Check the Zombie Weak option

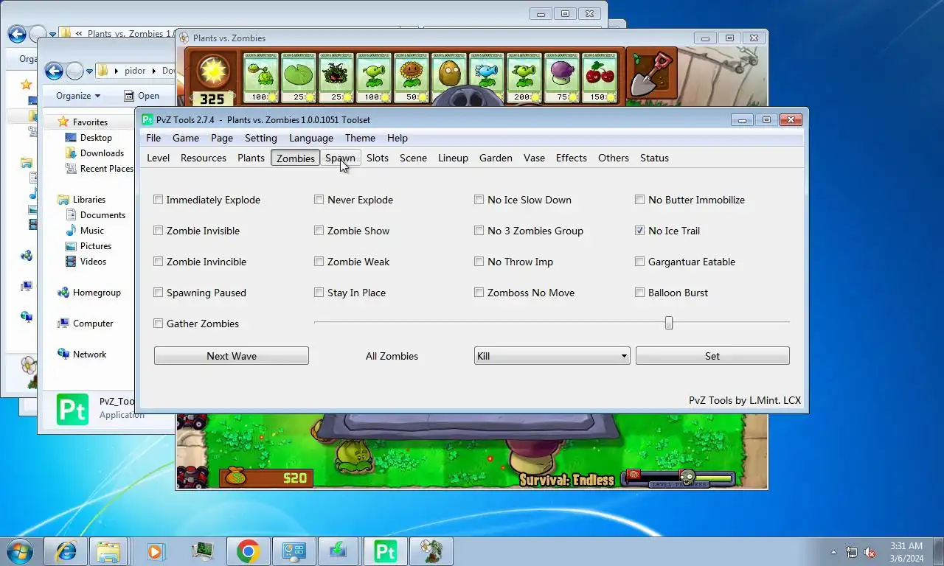pyautogui.click(x=319, y=262)
